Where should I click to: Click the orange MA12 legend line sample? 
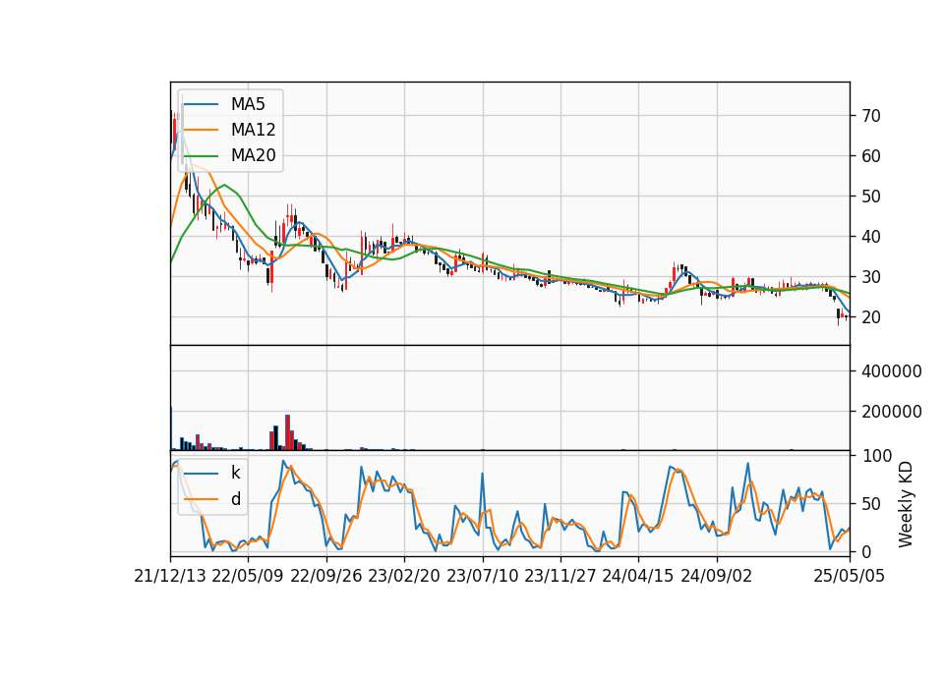(x=201, y=130)
